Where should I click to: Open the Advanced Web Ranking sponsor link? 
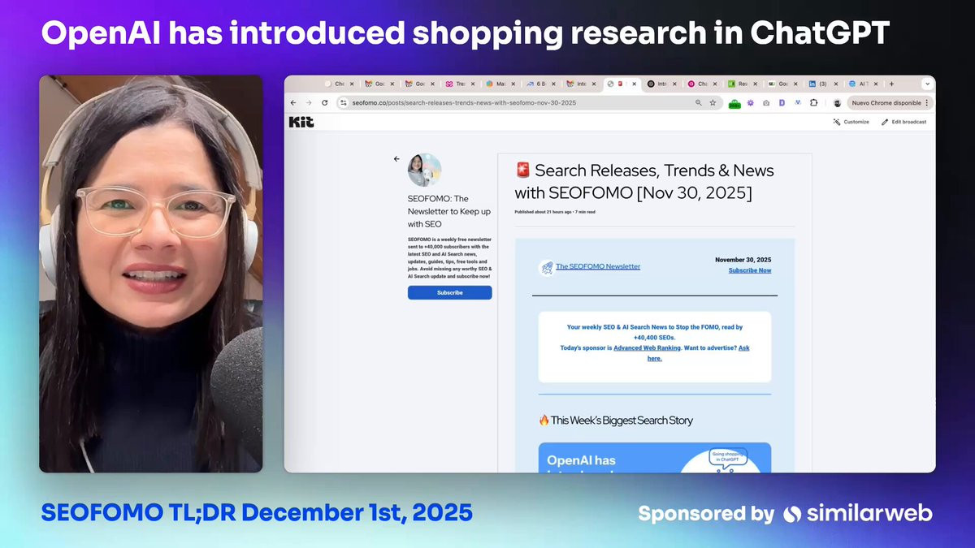point(648,347)
